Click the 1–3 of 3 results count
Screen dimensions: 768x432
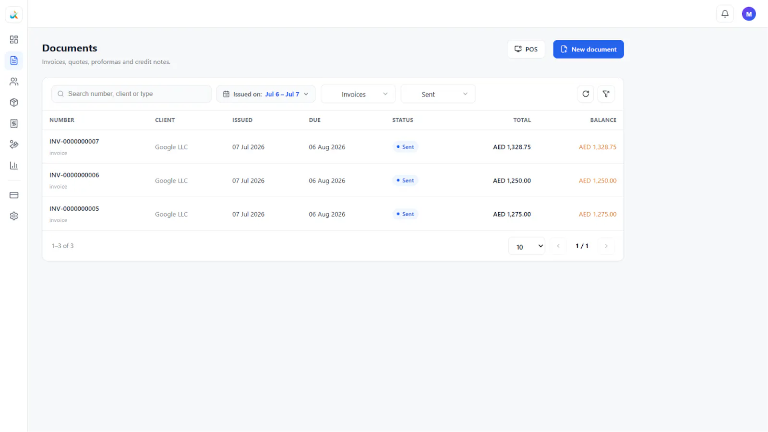point(62,246)
